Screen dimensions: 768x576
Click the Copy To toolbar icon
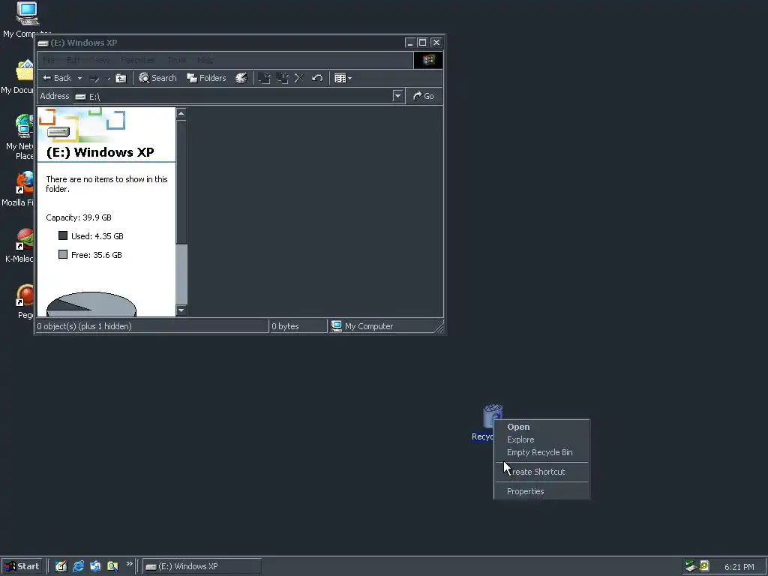[282, 78]
